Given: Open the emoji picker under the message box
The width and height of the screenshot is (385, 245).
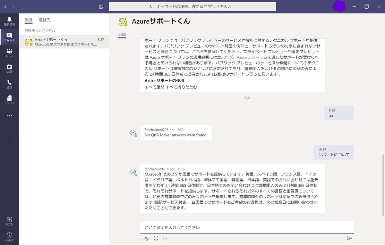Looking at the screenshot, I should 156,238.
